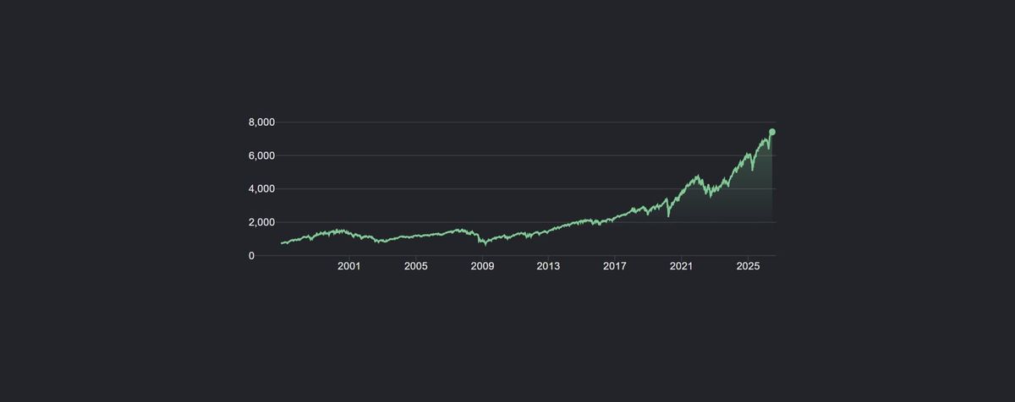Click the 2013 x-axis label
The width and height of the screenshot is (1015, 402).
(x=548, y=267)
